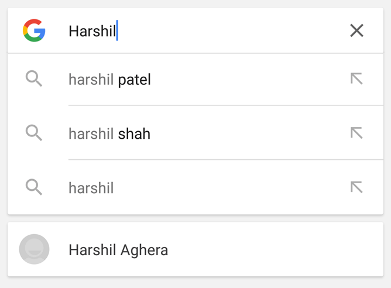Click the blue text caret after "Harshil"
Image resolution: width=391 pixels, height=288 pixels.
[x=118, y=30]
